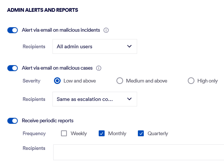Check the Weekly frequency checkbox
Viewport: 224px width, 165px height.
64,133
